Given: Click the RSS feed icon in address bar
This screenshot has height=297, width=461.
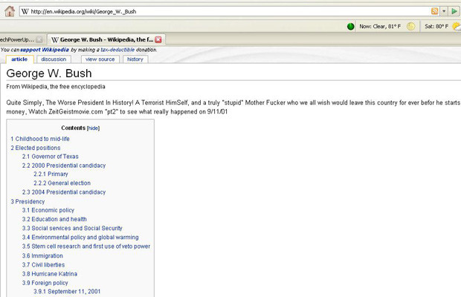Looking at the screenshot, I should point(434,11).
